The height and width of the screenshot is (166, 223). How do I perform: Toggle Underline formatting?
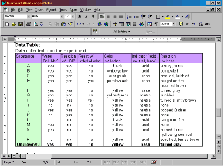click(x=93, y=17)
